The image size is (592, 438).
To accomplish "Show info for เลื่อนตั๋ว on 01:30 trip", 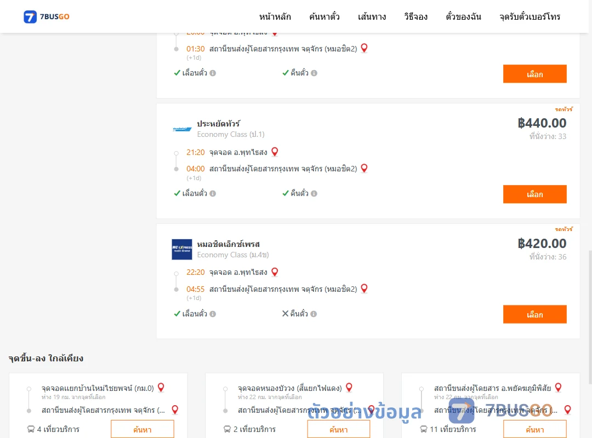I will tap(213, 73).
